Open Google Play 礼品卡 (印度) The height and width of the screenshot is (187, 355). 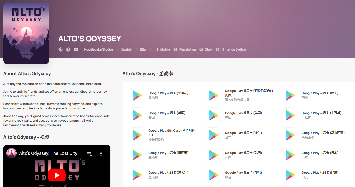tap(320, 173)
